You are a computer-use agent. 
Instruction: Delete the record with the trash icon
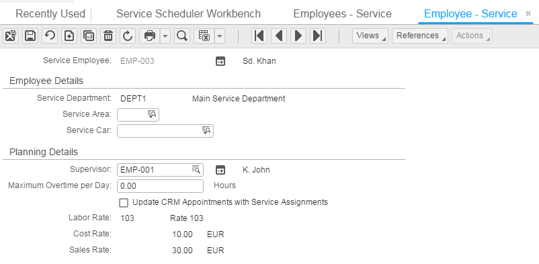(108, 36)
